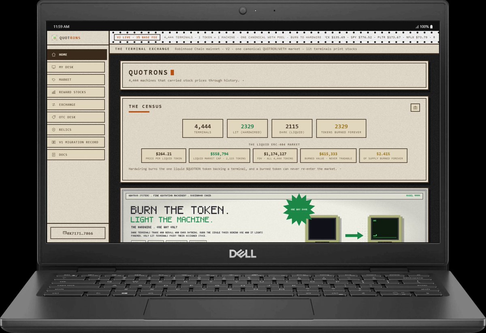Click the 2115 Dark (Liquid) stat card
This screenshot has width=486, height=333.
click(292, 128)
